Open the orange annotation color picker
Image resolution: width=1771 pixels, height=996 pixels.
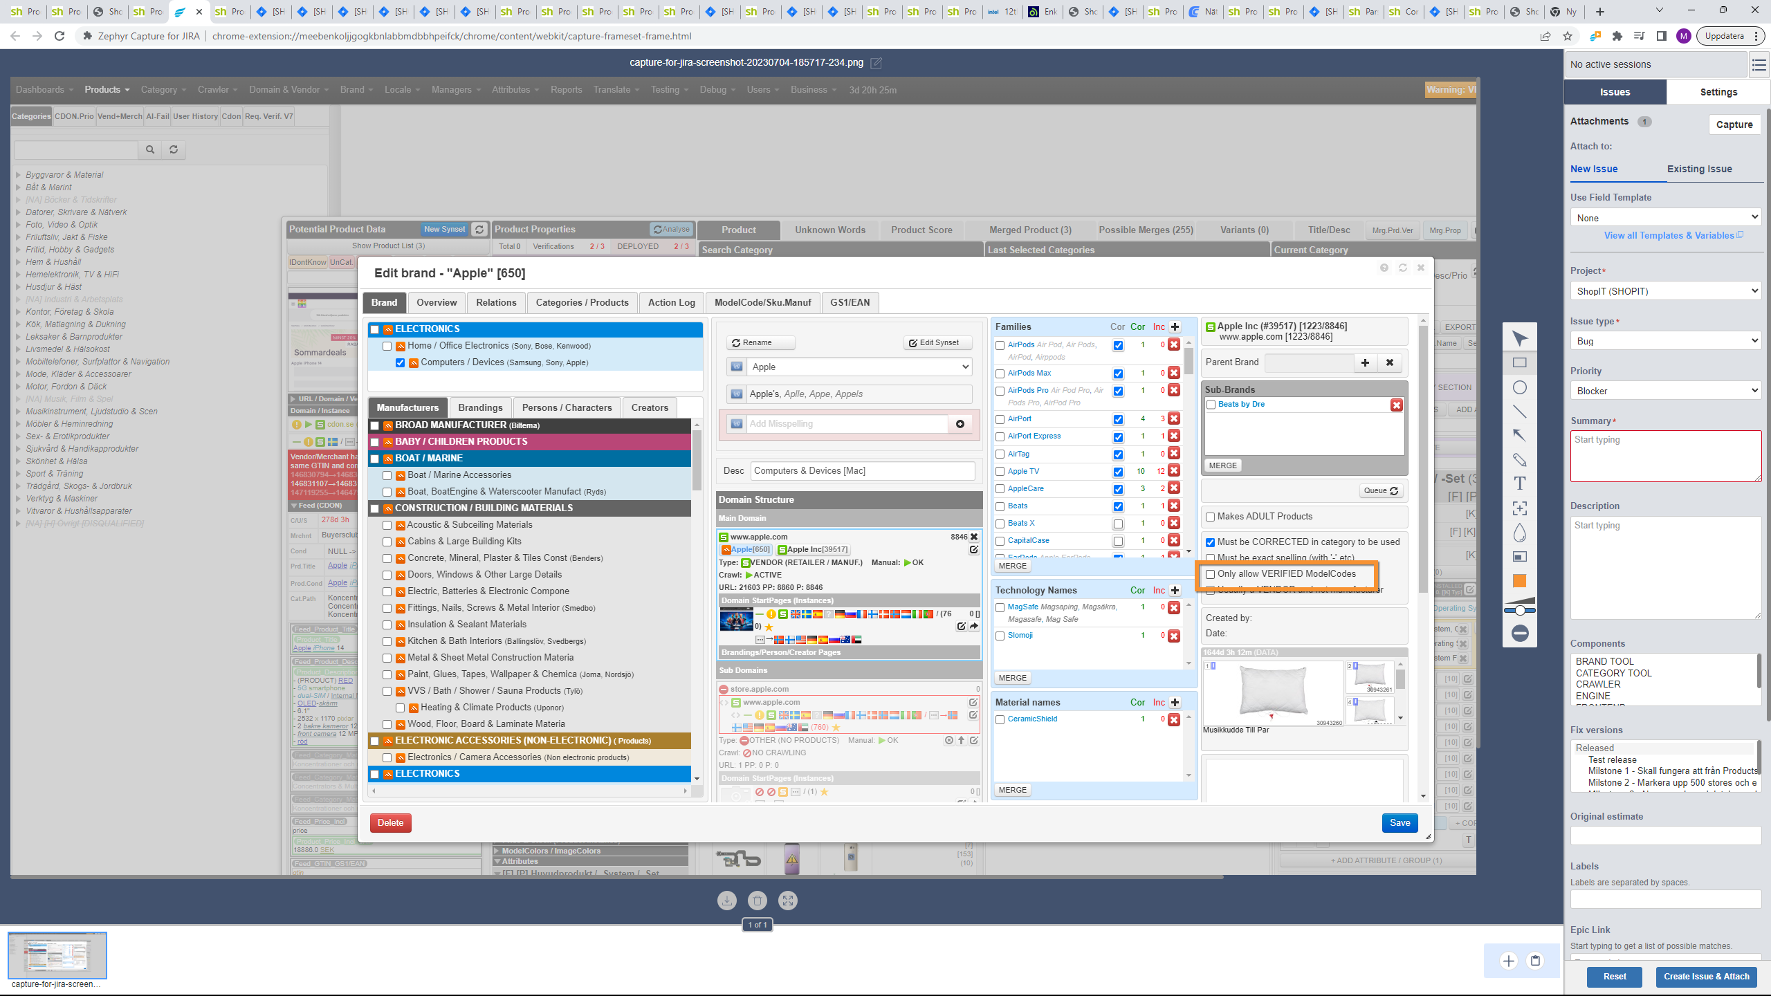coord(1519,581)
